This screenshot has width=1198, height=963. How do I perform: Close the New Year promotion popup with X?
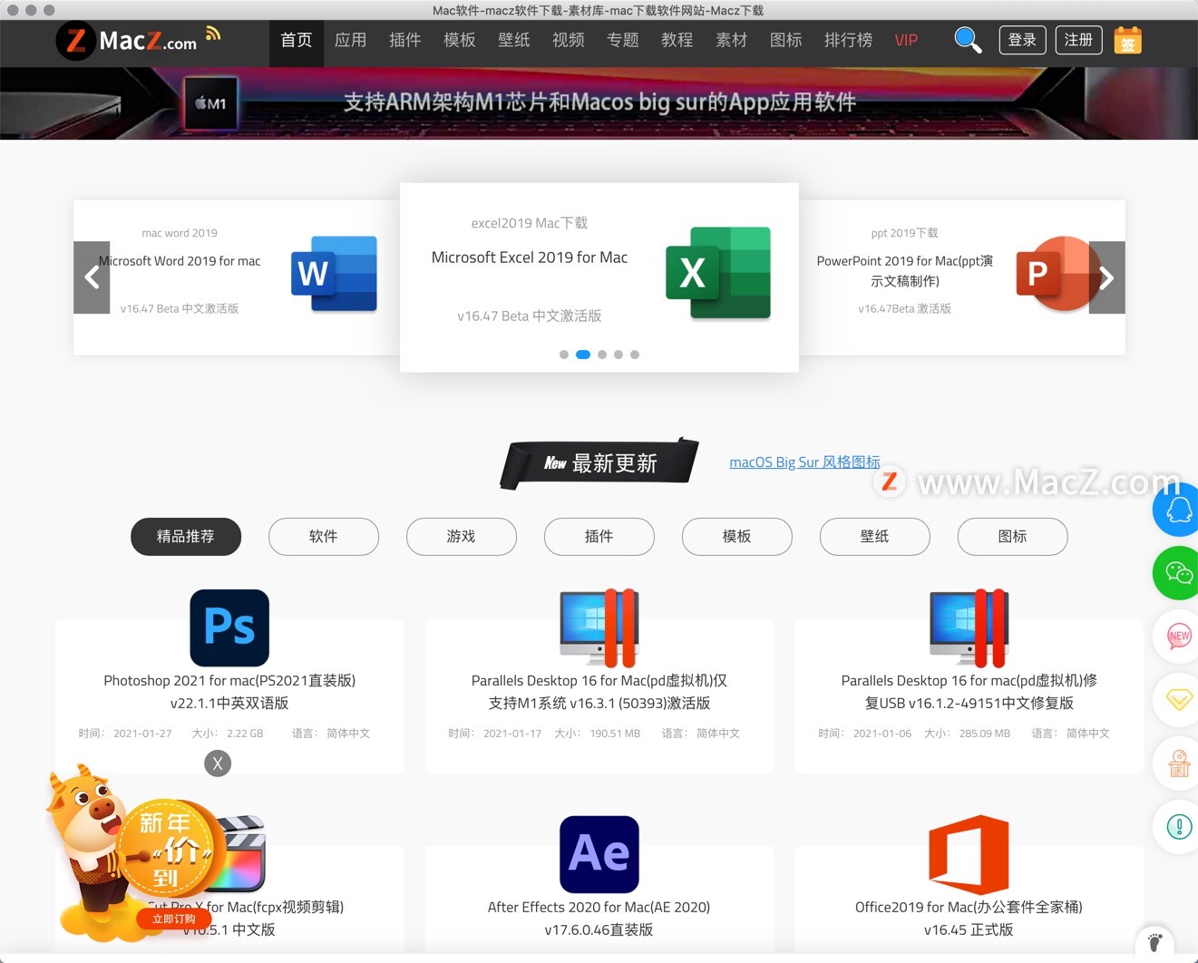(218, 764)
